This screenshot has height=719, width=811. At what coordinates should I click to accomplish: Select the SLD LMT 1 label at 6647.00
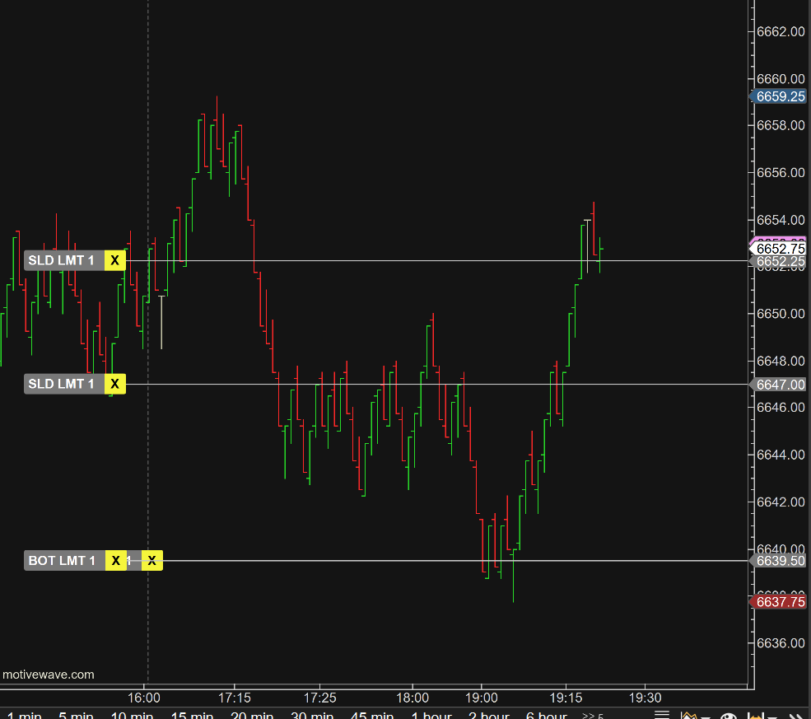point(64,384)
